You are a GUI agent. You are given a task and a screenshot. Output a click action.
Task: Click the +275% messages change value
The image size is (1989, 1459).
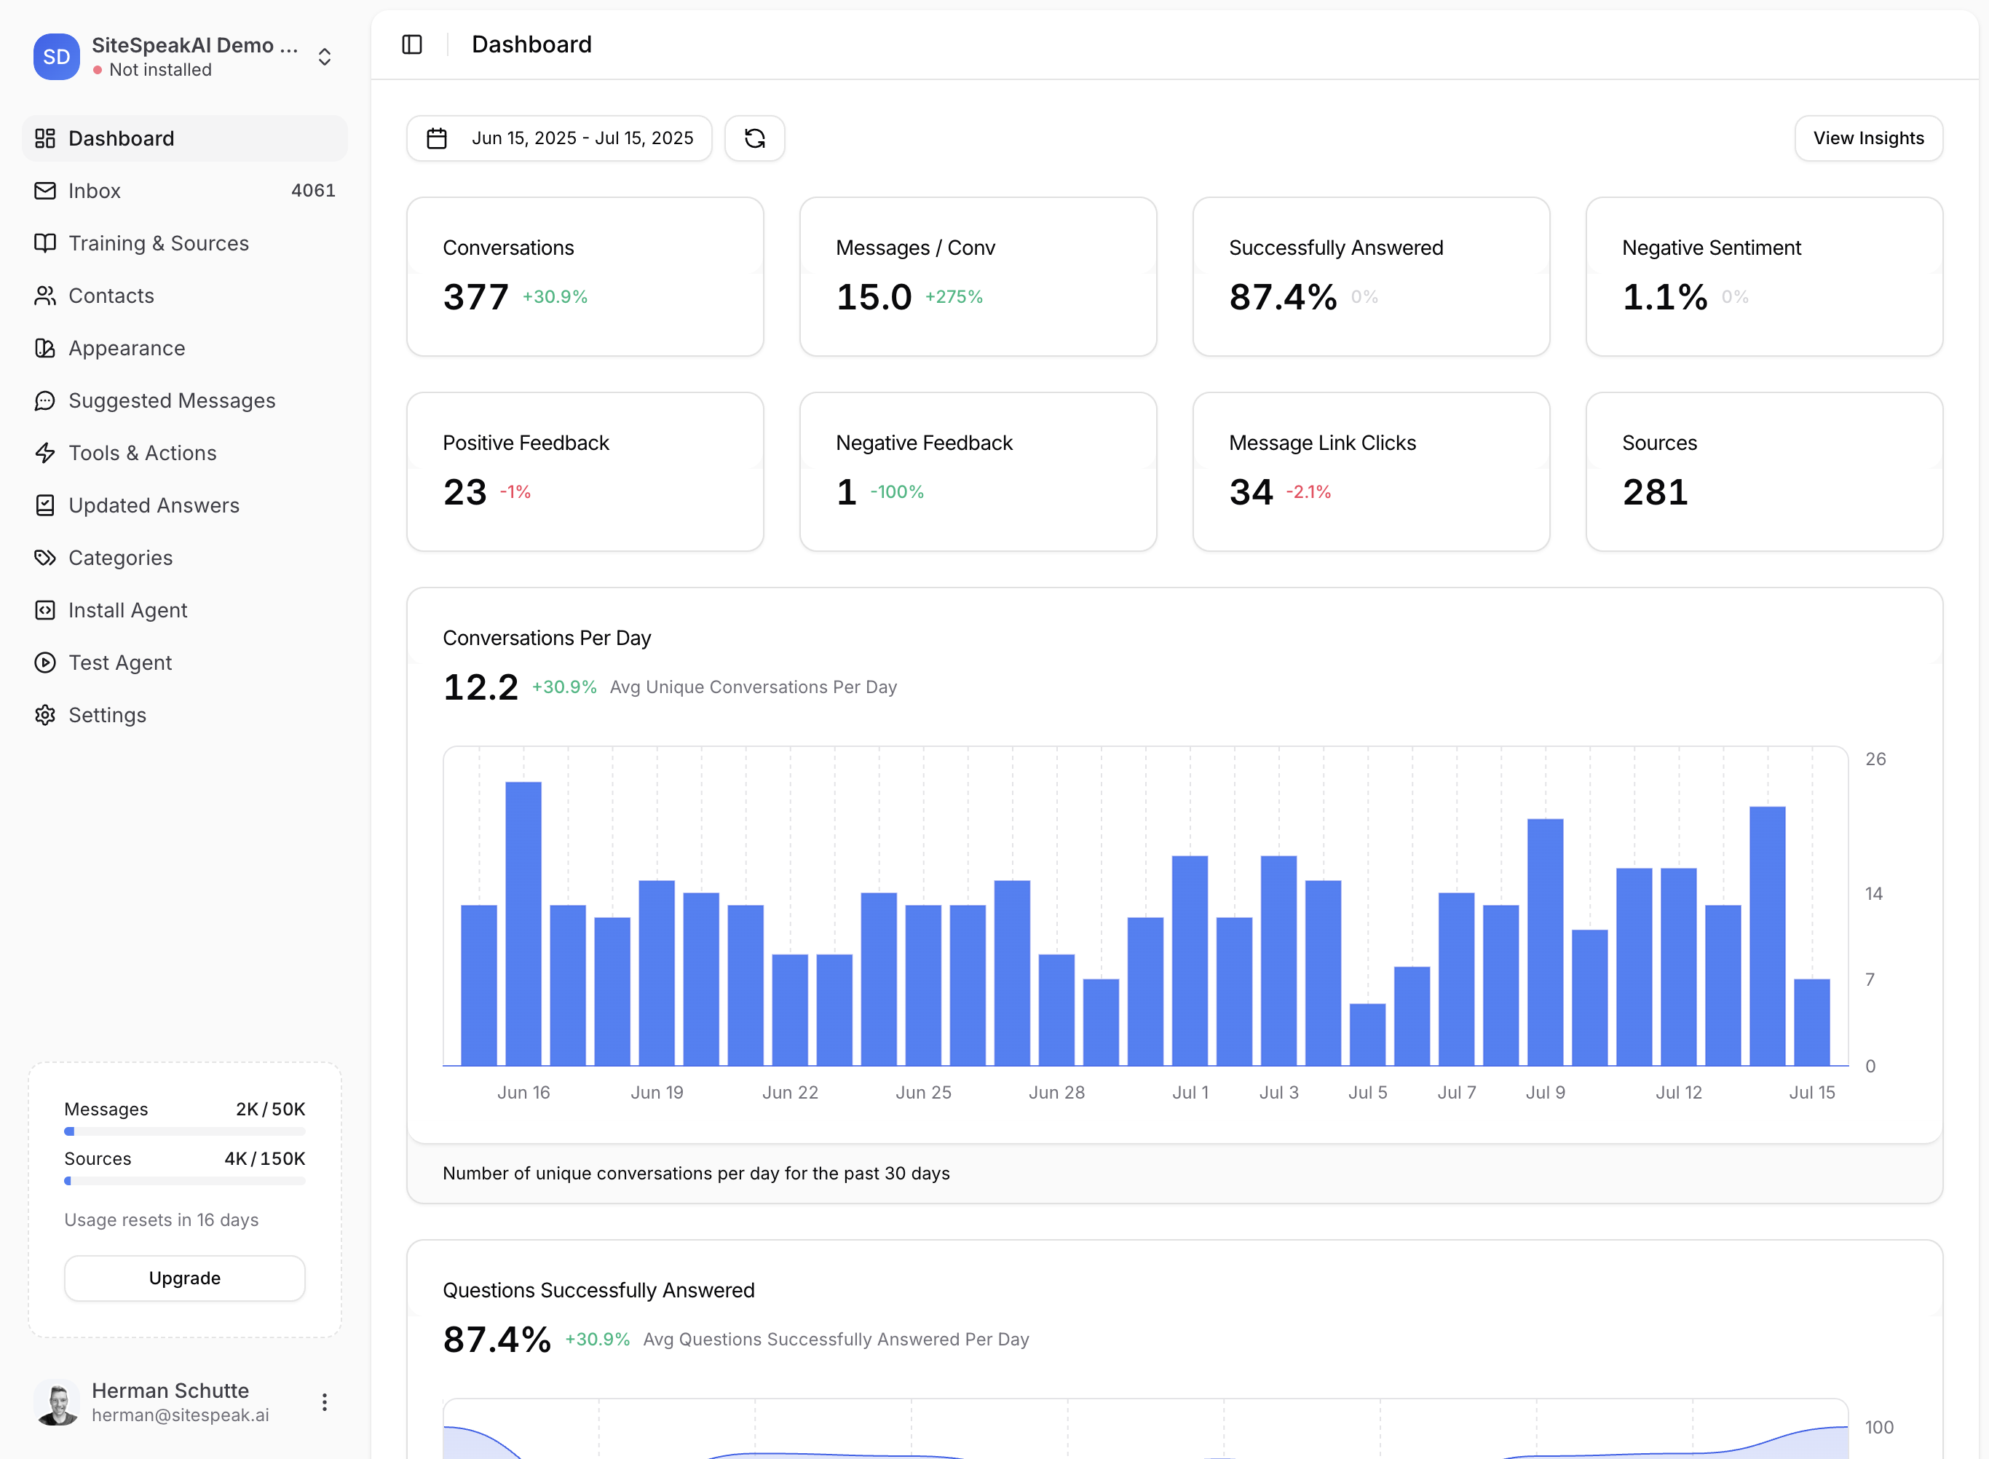pos(954,297)
